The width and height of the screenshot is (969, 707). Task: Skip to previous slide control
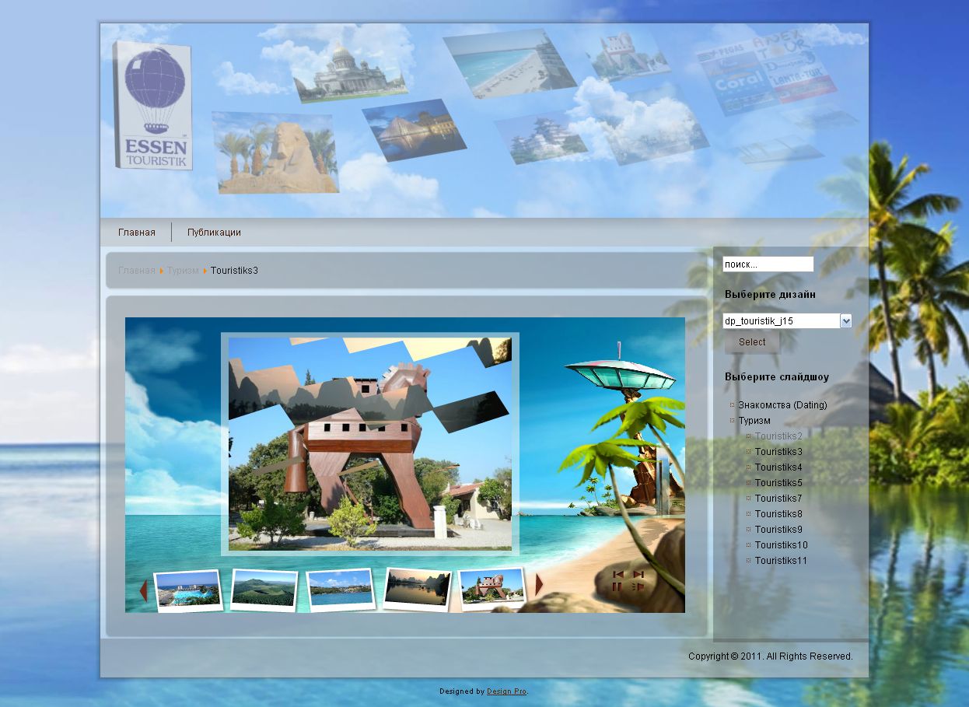(618, 575)
